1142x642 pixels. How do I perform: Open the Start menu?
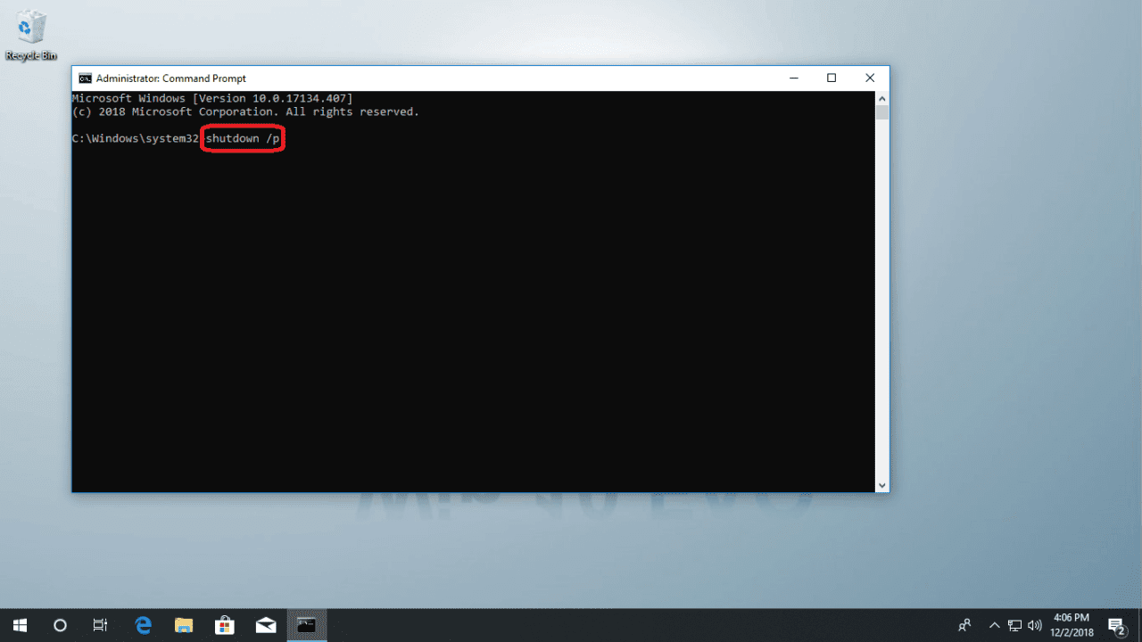pos(19,624)
